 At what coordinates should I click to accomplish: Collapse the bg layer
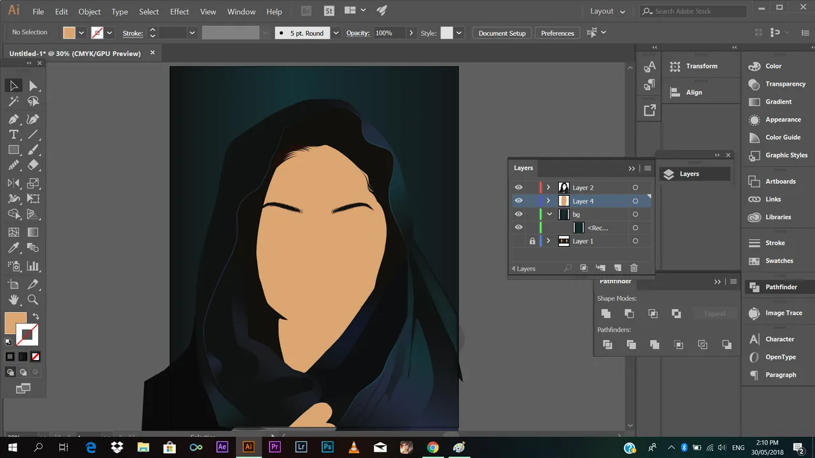pos(549,214)
